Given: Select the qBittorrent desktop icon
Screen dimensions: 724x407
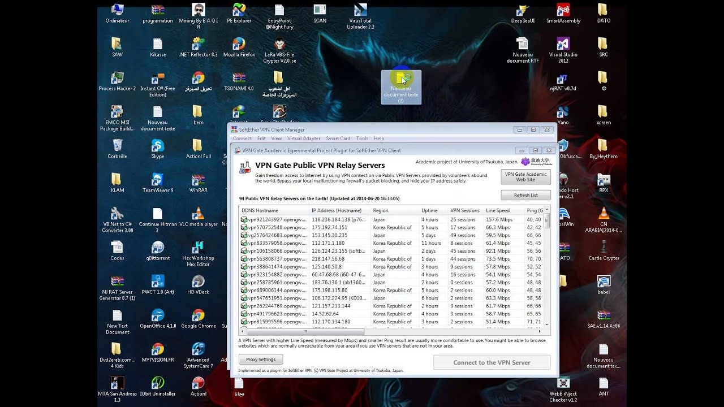Looking at the screenshot, I should pyautogui.click(x=158, y=251).
